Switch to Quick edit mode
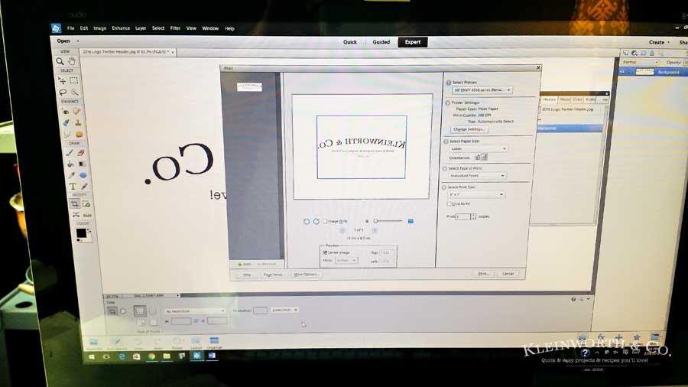The height and width of the screenshot is (387, 688). pos(349,42)
